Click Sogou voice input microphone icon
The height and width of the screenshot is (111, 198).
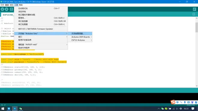pos(185,102)
